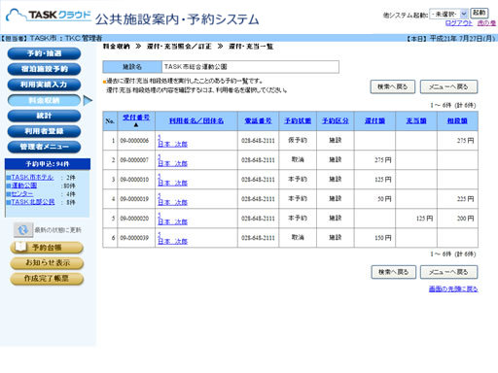Sort by 受付番号 column header

point(136,118)
